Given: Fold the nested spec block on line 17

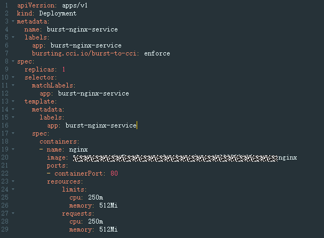Looking at the screenshot, I should point(13,133).
